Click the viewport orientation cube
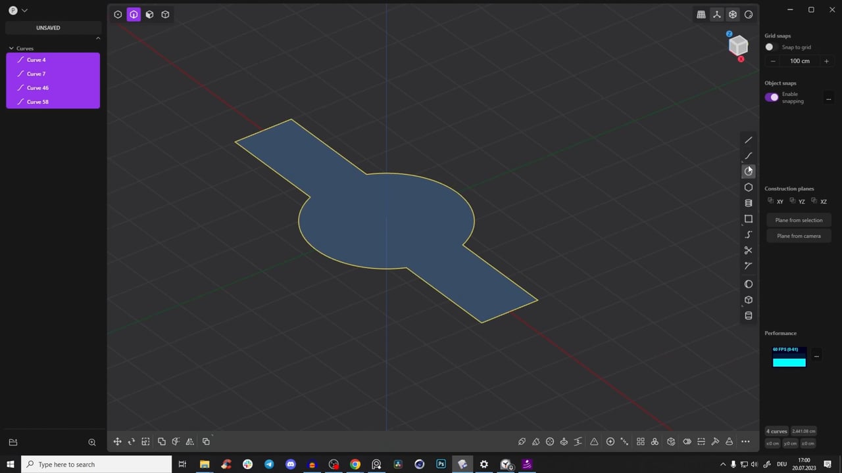 tap(738, 45)
